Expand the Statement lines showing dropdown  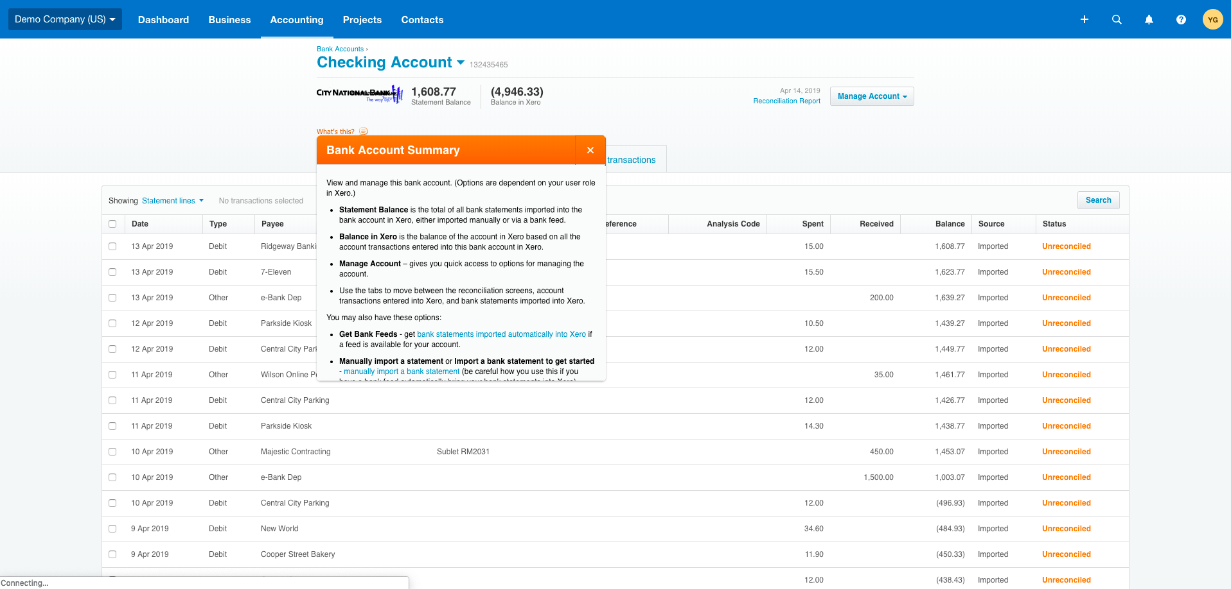(x=173, y=201)
